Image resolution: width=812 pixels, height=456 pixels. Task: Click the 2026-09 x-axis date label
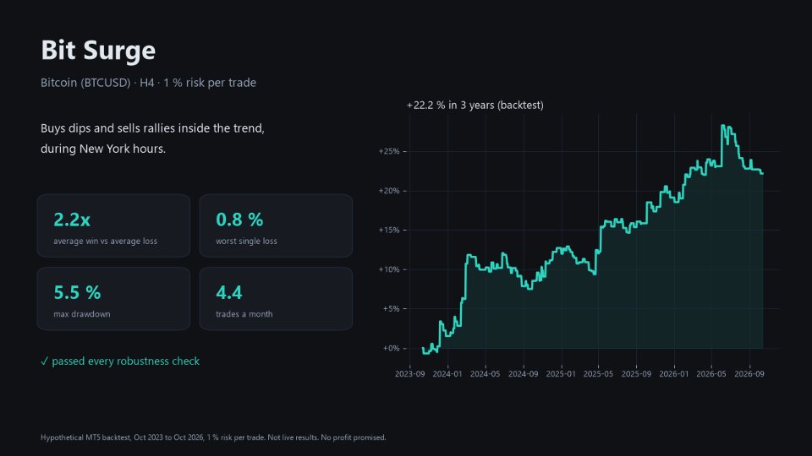749,374
